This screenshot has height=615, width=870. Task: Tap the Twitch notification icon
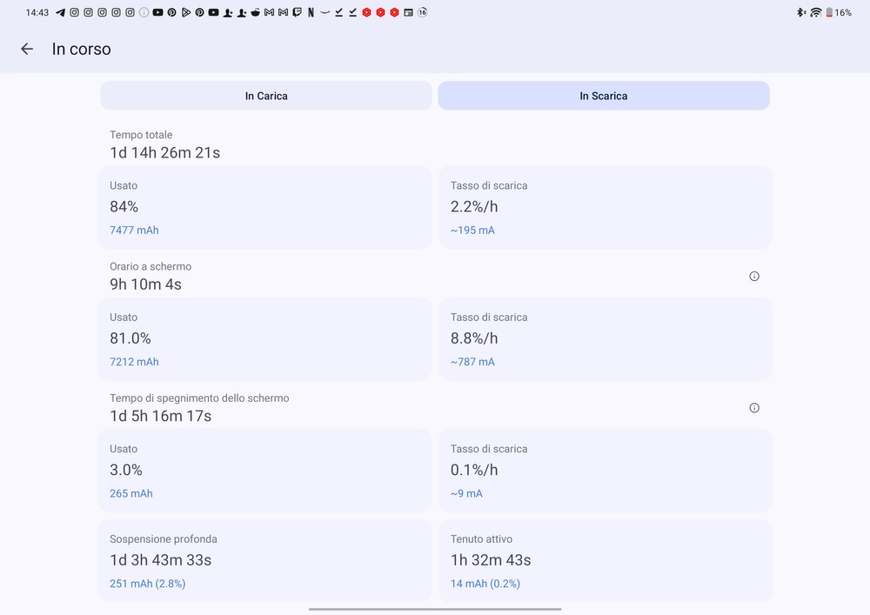point(297,12)
